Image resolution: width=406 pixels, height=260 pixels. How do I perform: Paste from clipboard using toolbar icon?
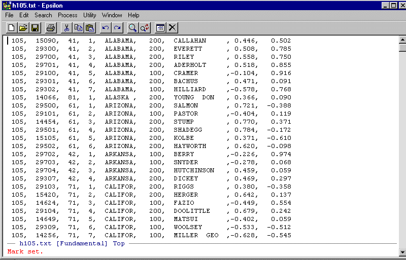tap(90, 28)
